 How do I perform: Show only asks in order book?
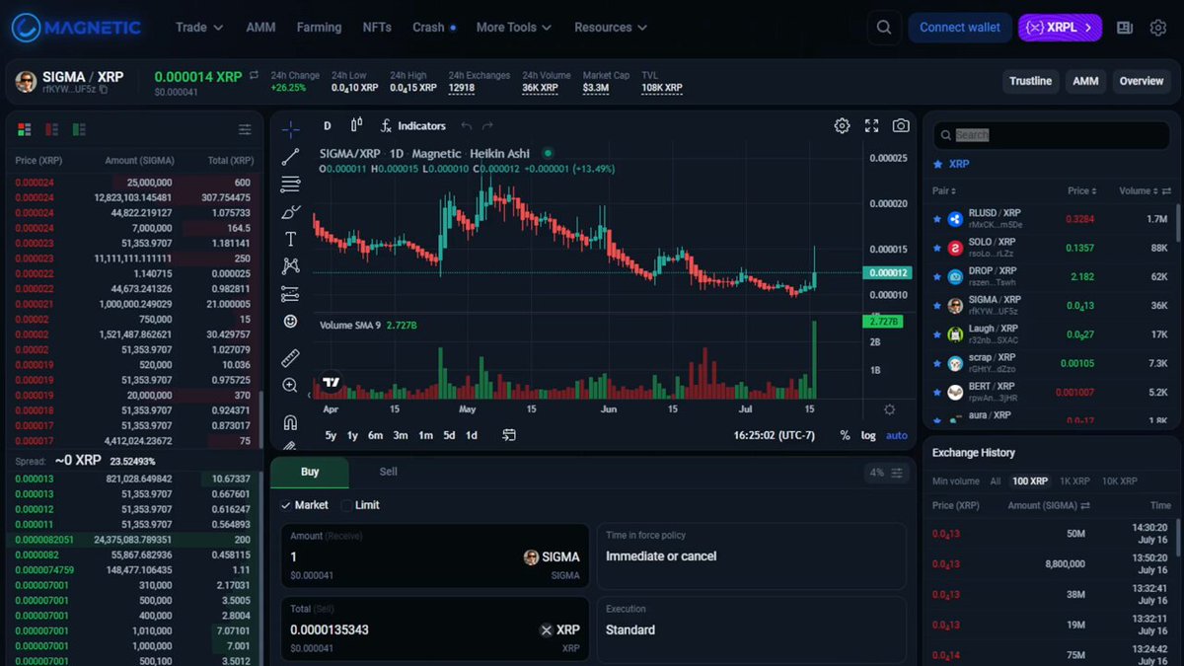[51, 129]
